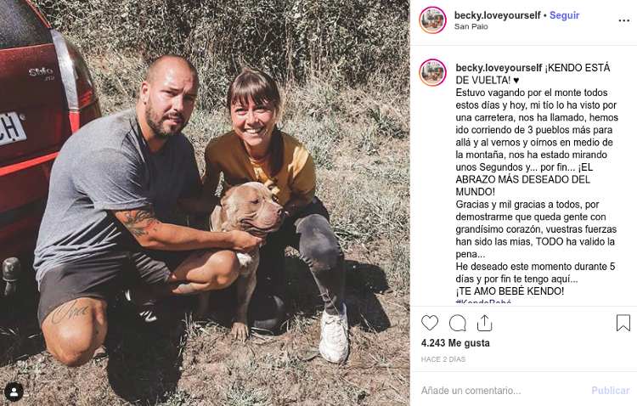Open becky.loveyourself username in header

[x=497, y=15]
